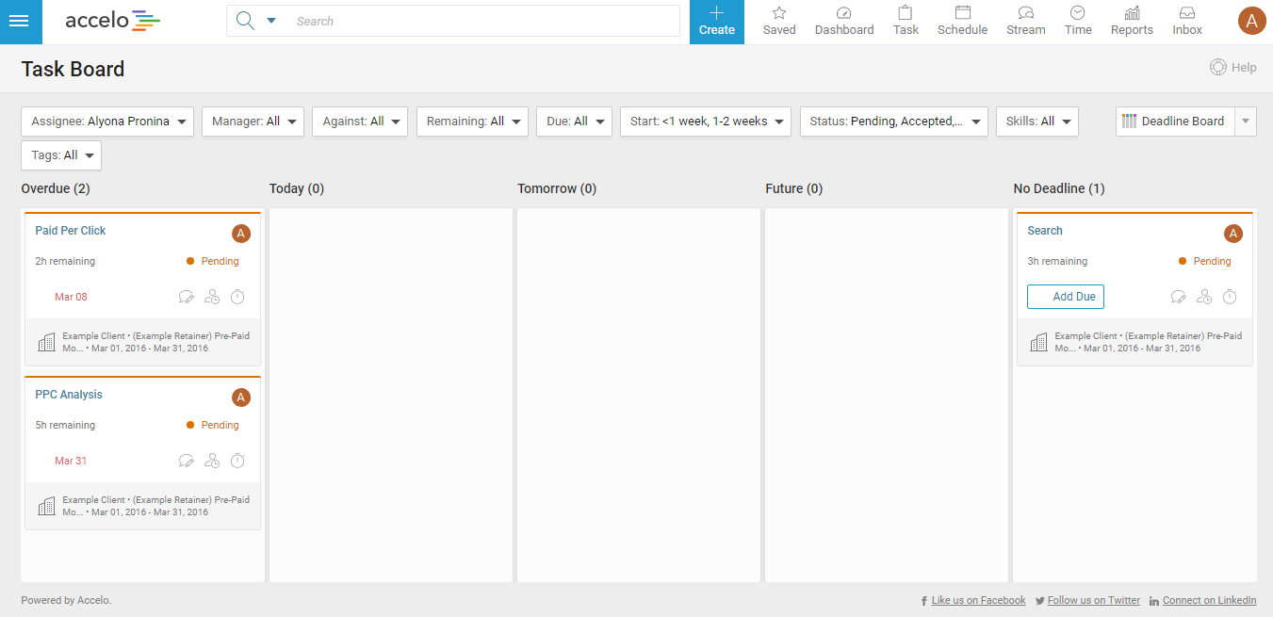Add a note on PPC Analysis card
This screenshot has height=617, width=1273.
tap(187, 462)
